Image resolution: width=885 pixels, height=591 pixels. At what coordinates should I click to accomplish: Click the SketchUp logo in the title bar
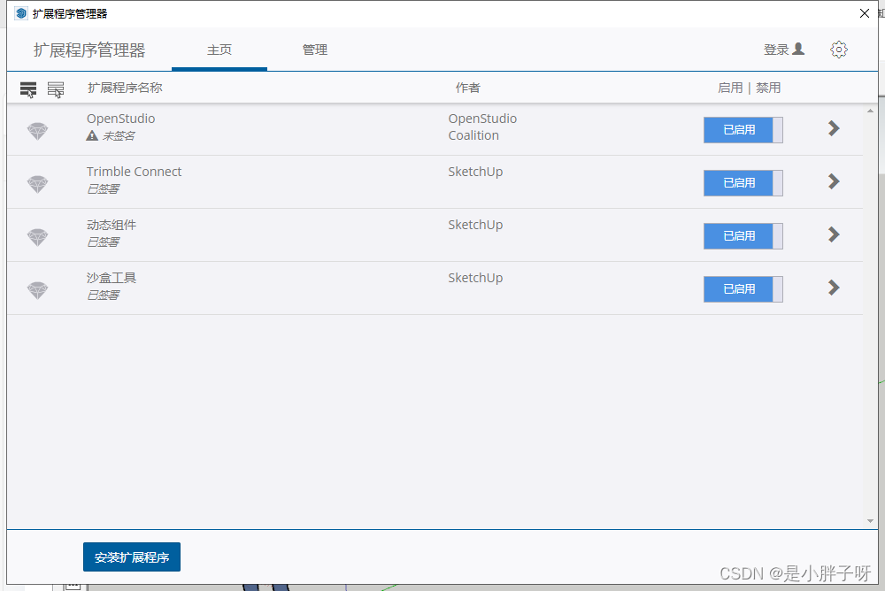[x=21, y=13]
